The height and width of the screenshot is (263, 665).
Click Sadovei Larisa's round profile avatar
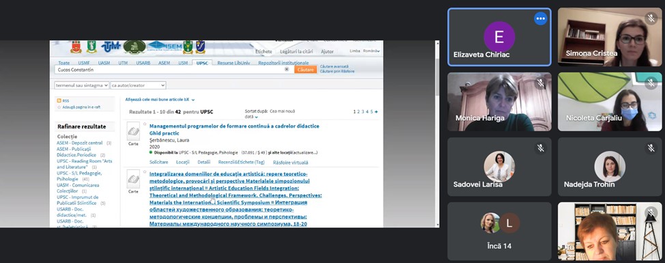click(499, 166)
